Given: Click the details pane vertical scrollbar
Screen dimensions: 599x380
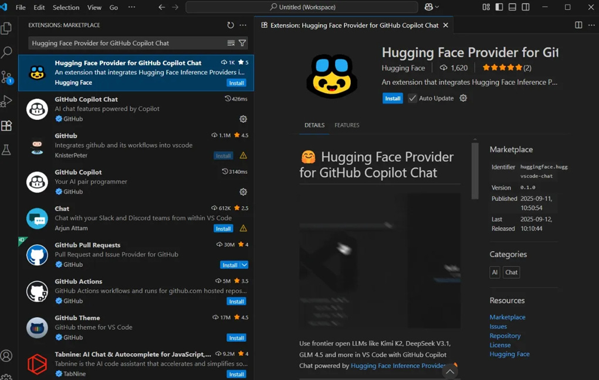Looking at the screenshot, I should pyautogui.click(x=475, y=171).
